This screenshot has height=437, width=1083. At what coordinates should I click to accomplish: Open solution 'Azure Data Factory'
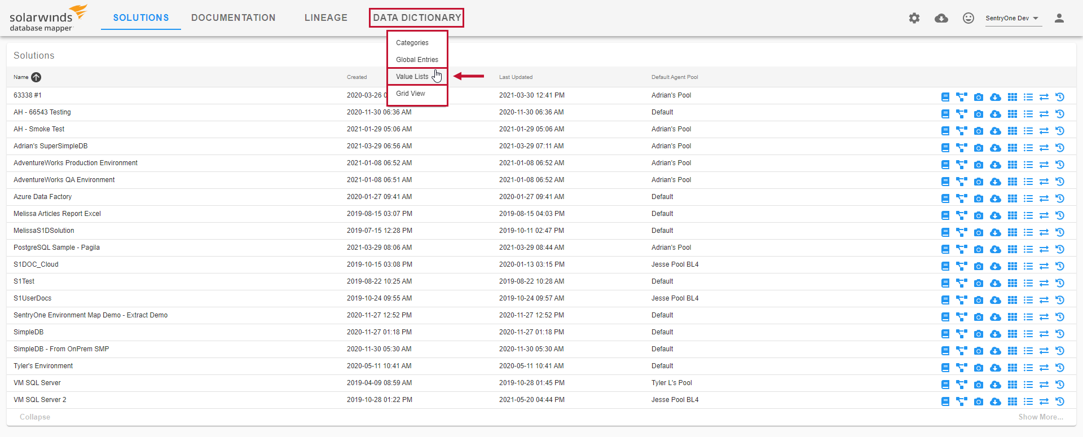coord(43,197)
